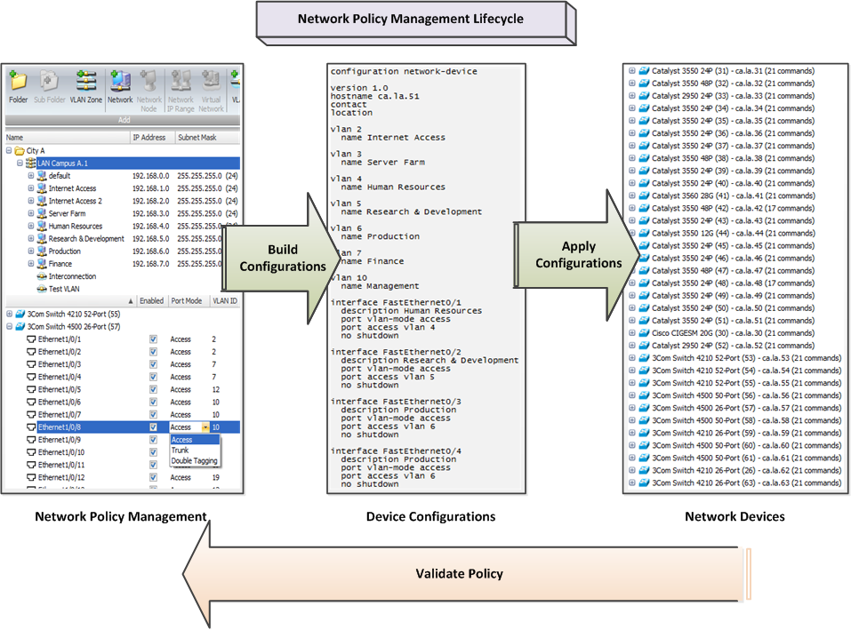
Task: Click the VLAN ID column header
Action: [226, 300]
